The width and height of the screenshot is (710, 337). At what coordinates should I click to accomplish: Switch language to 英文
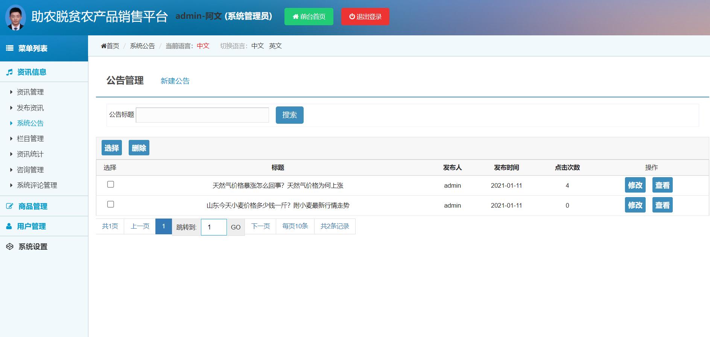[x=275, y=46]
